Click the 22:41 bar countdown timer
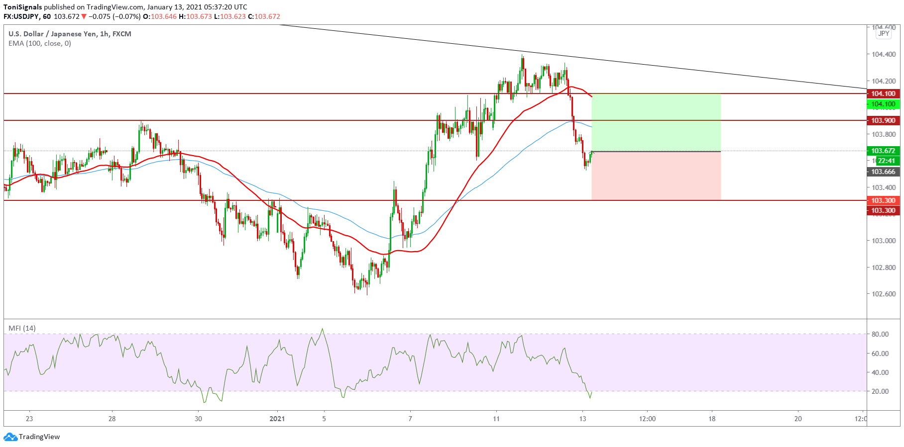 (886, 161)
